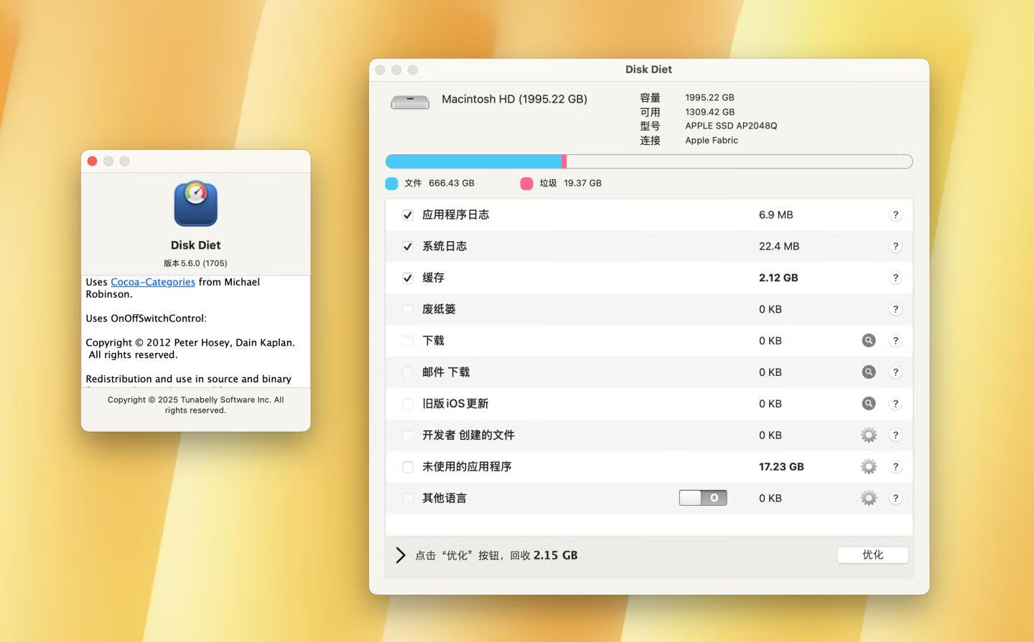Check the 其他语言 checkbox

point(408,499)
